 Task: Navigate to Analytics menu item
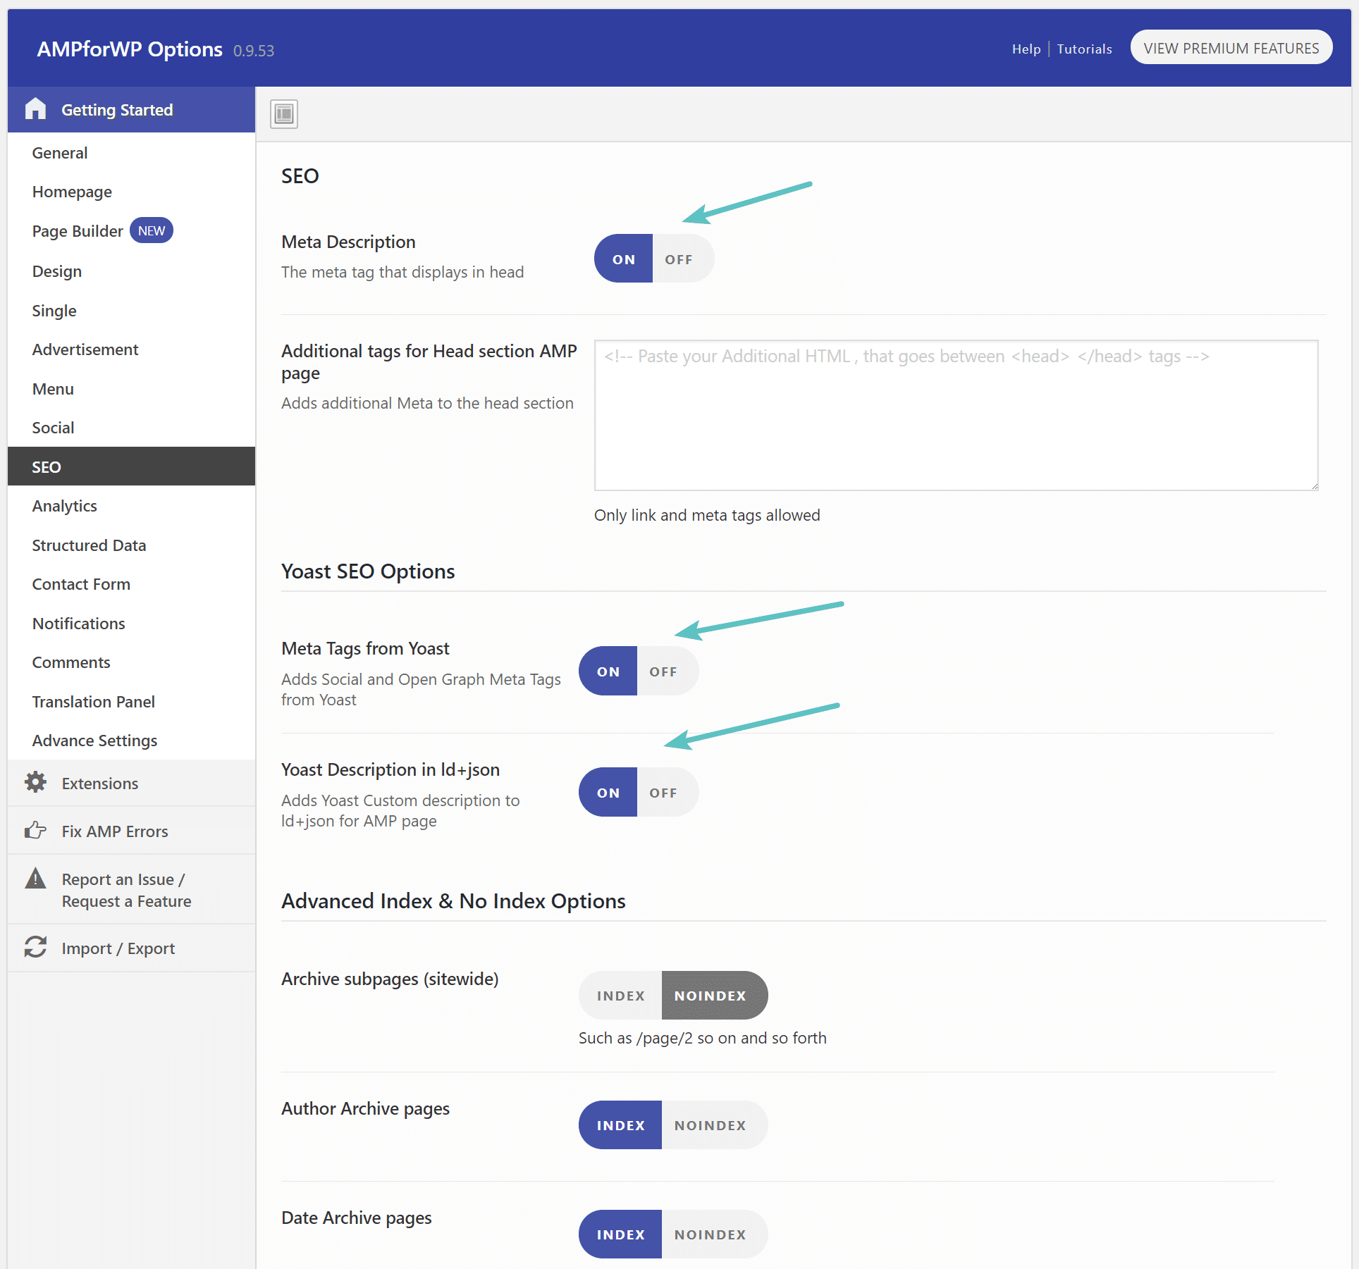coord(64,504)
